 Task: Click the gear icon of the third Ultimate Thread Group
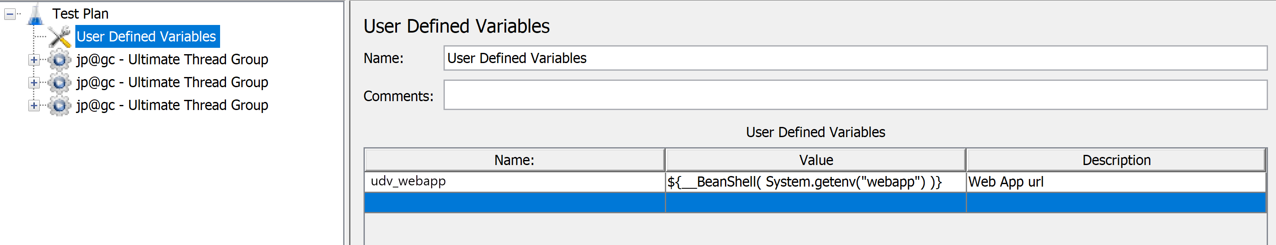(59, 105)
